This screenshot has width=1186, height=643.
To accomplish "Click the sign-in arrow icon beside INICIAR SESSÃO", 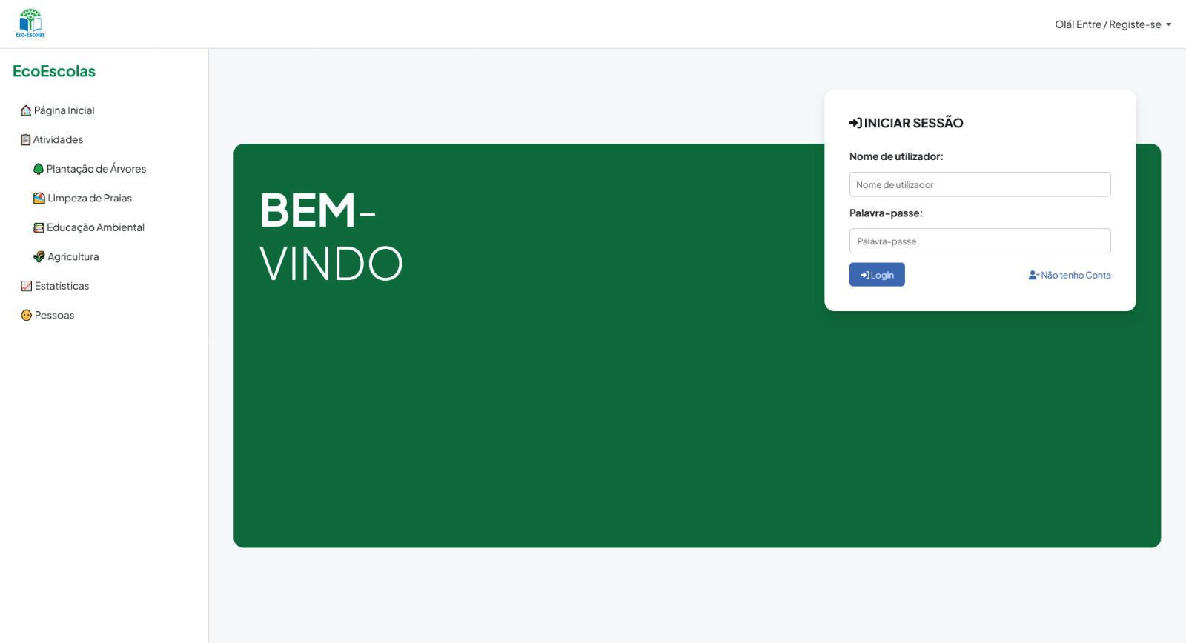I will tap(855, 123).
